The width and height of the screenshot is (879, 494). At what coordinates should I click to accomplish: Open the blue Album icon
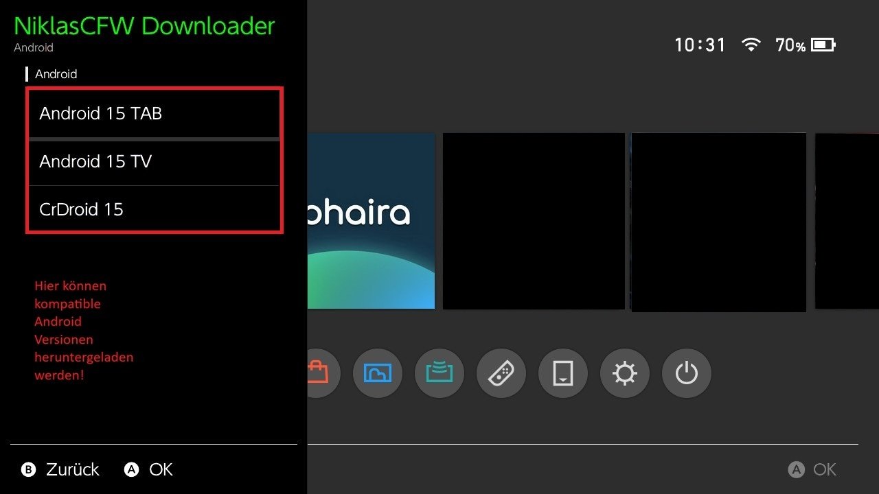[x=378, y=373]
